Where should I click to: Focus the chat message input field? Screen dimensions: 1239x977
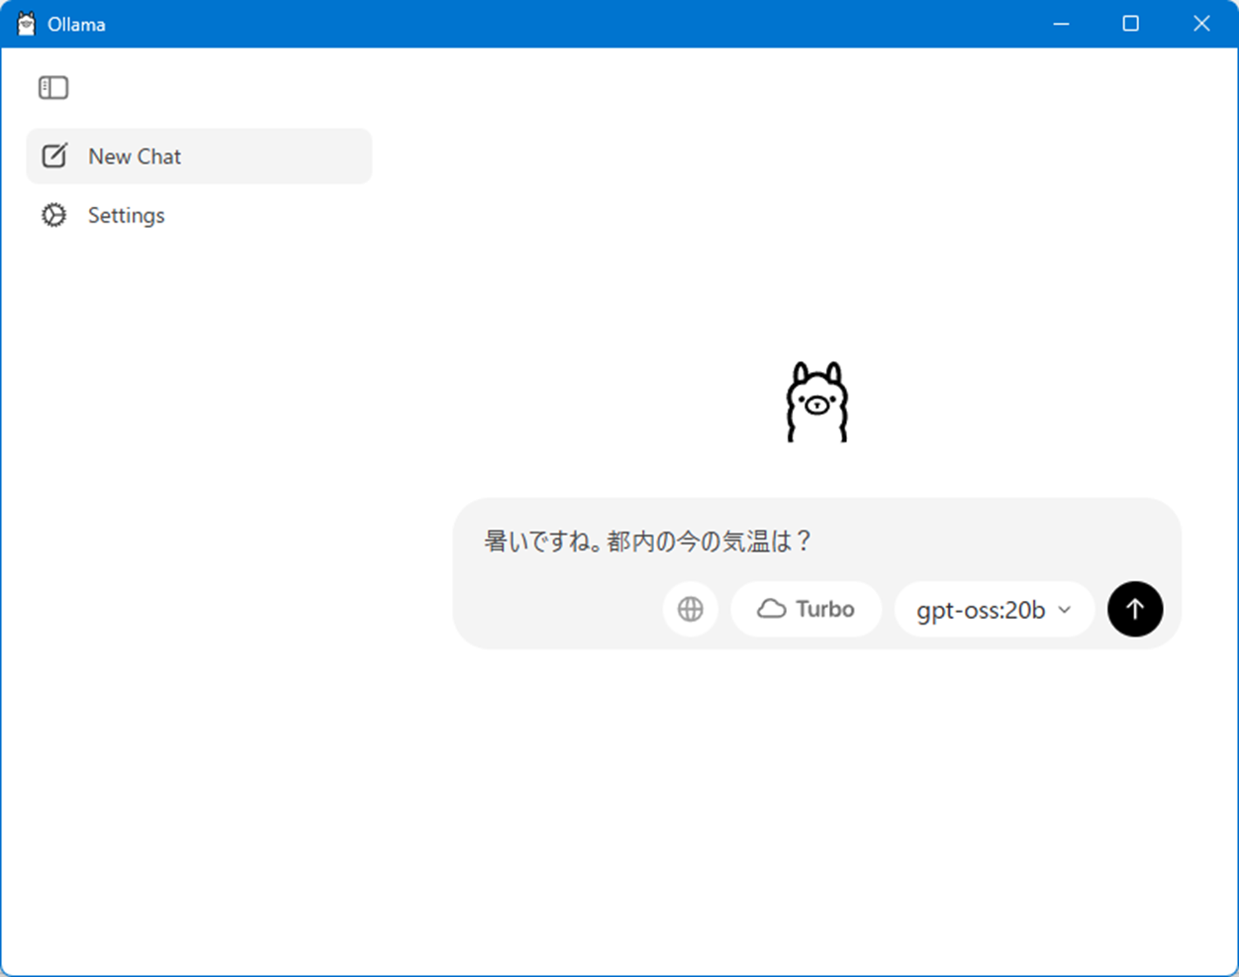click(816, 540)
